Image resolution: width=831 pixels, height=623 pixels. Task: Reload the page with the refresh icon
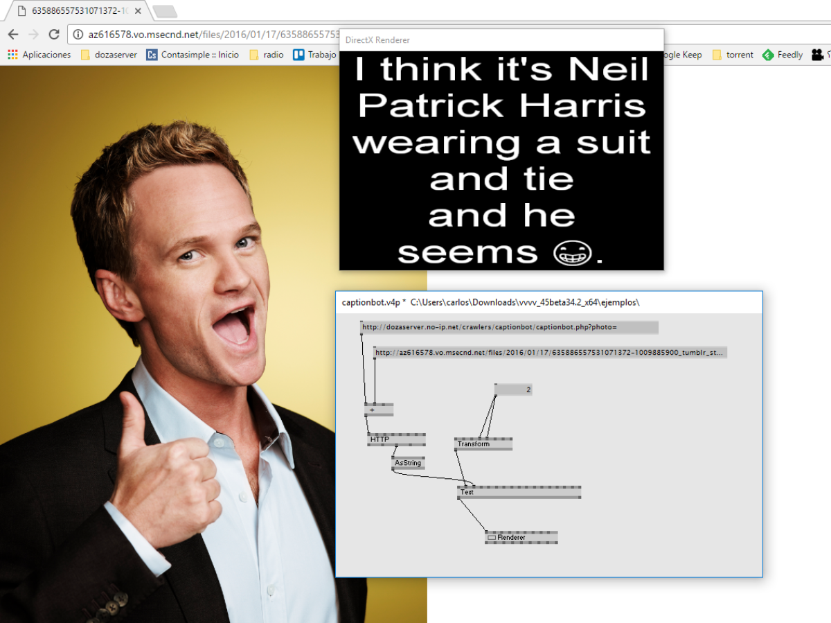[54, 35]
